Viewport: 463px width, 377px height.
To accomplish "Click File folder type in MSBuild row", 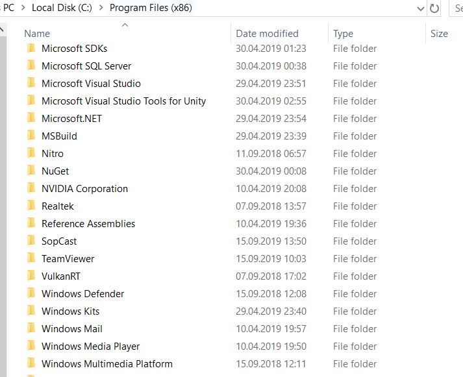I will point(355,136).
